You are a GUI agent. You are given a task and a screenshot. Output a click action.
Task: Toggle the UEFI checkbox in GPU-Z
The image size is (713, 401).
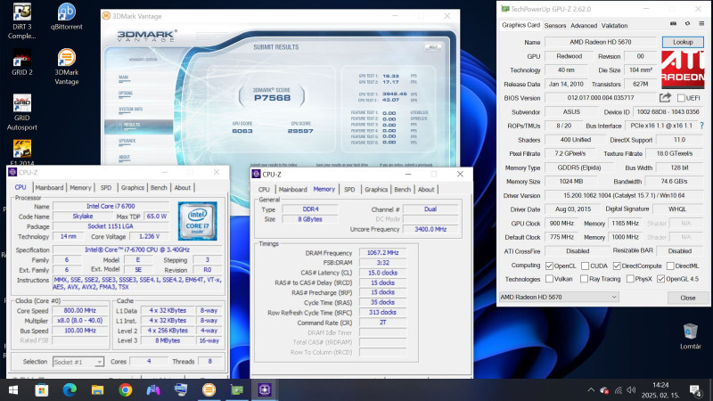(681, 98)
